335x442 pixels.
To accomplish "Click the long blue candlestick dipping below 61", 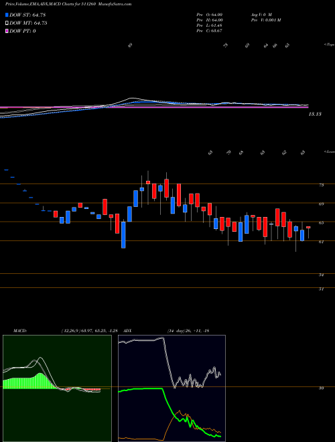I will (x=123, y=235).
